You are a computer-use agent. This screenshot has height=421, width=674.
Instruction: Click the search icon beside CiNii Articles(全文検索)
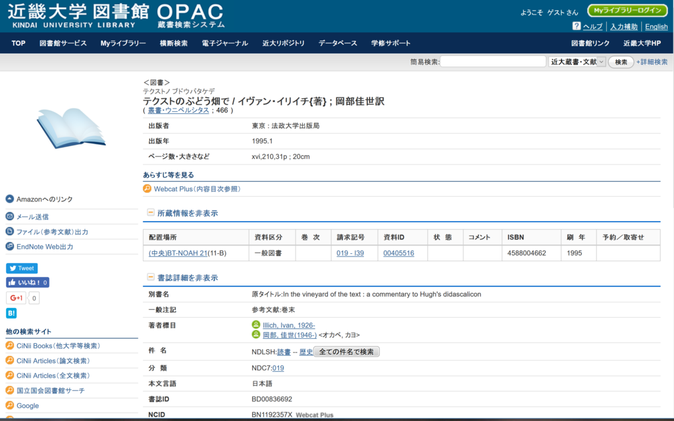(x=9, y=375)
